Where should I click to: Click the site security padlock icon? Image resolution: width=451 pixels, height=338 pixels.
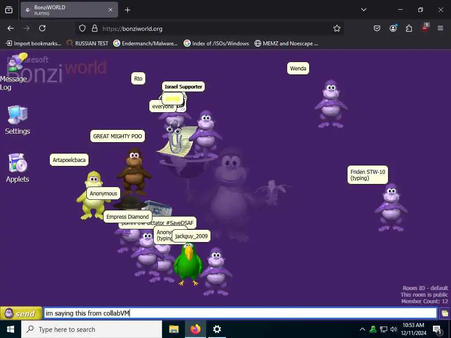click(x=95, y=29)
